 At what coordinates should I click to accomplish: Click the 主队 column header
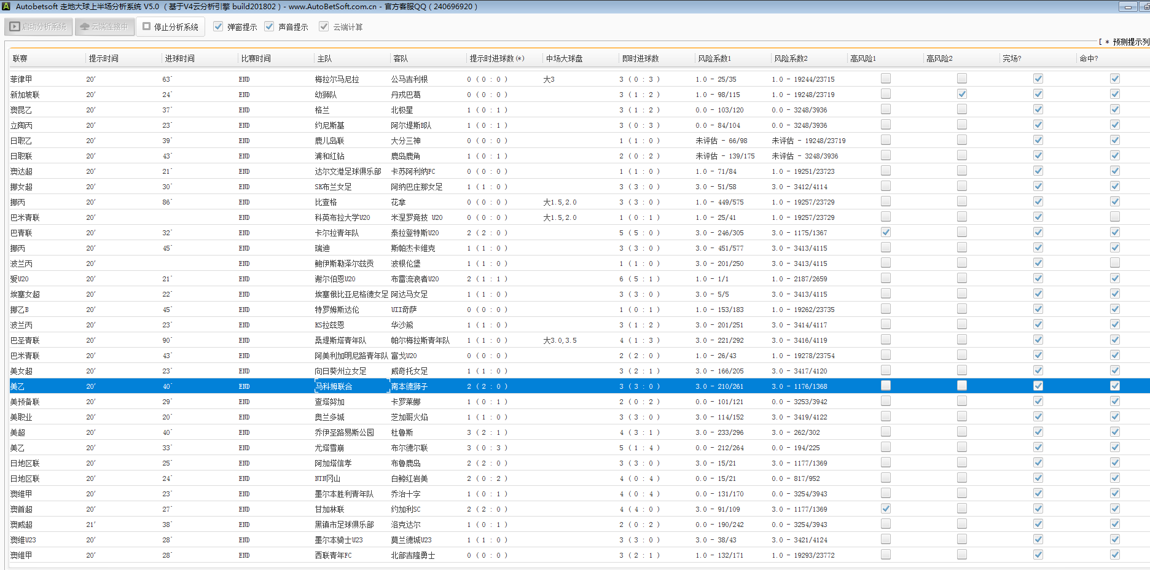[x=324, y=59]
